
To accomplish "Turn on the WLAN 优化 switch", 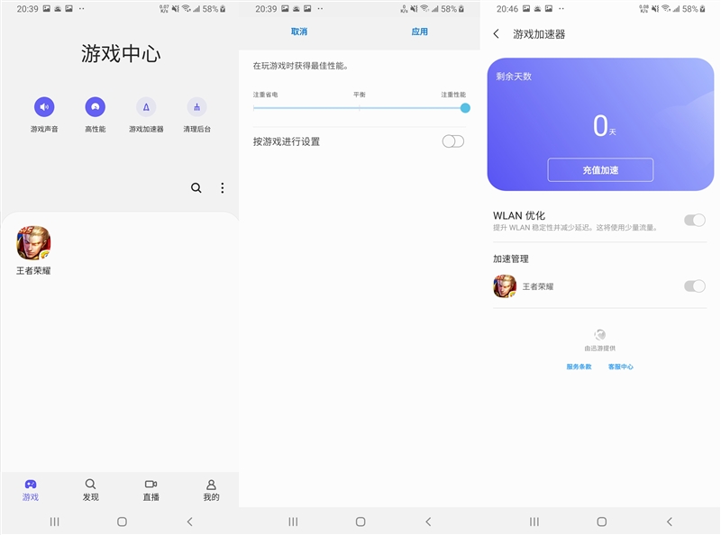I will coord(695,220).
